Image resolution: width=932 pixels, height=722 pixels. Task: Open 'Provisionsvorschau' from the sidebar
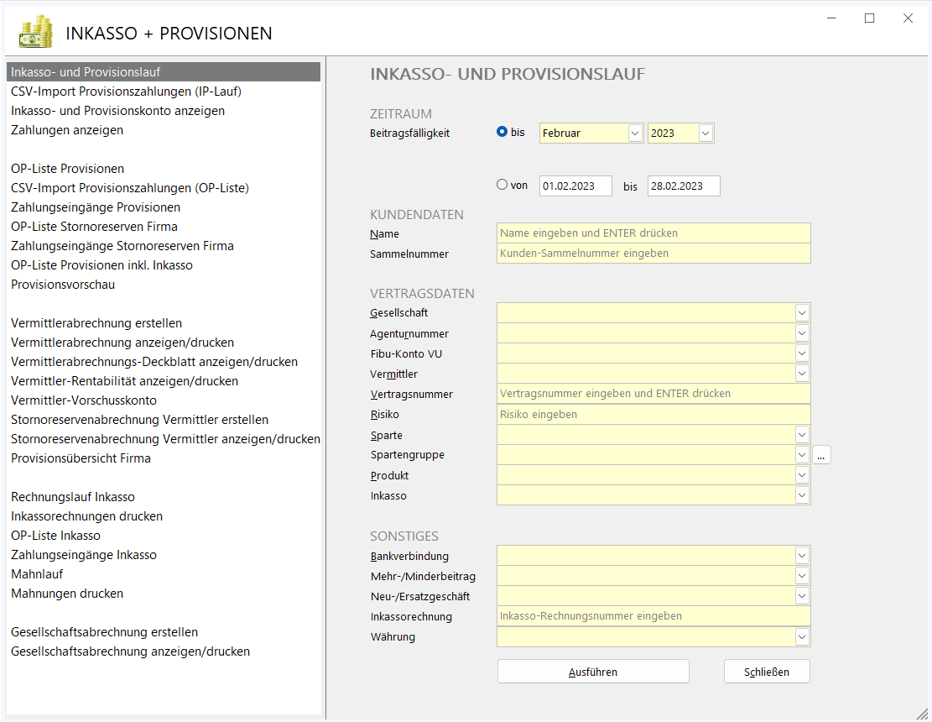click(63, 285)
